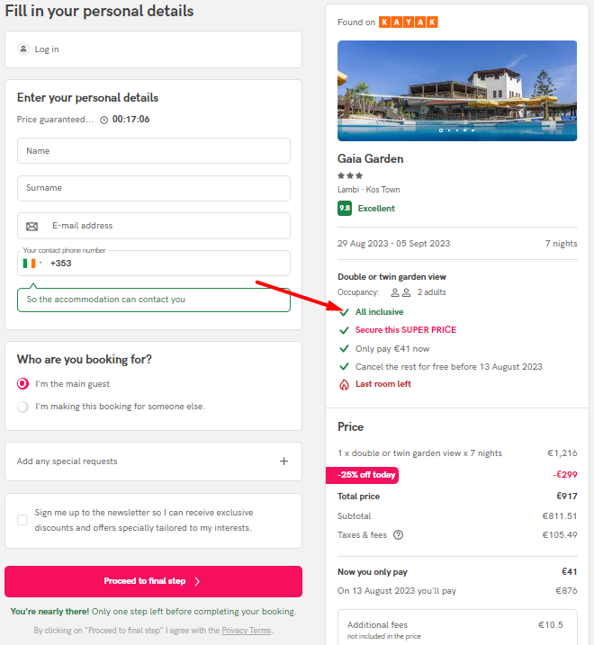Expand Add any special requests plus
The image size is (594, 645).
(x=284, y=461)
